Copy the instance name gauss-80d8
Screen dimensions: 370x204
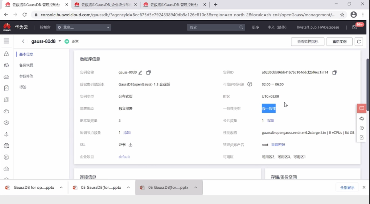click(x=148, y=73)
